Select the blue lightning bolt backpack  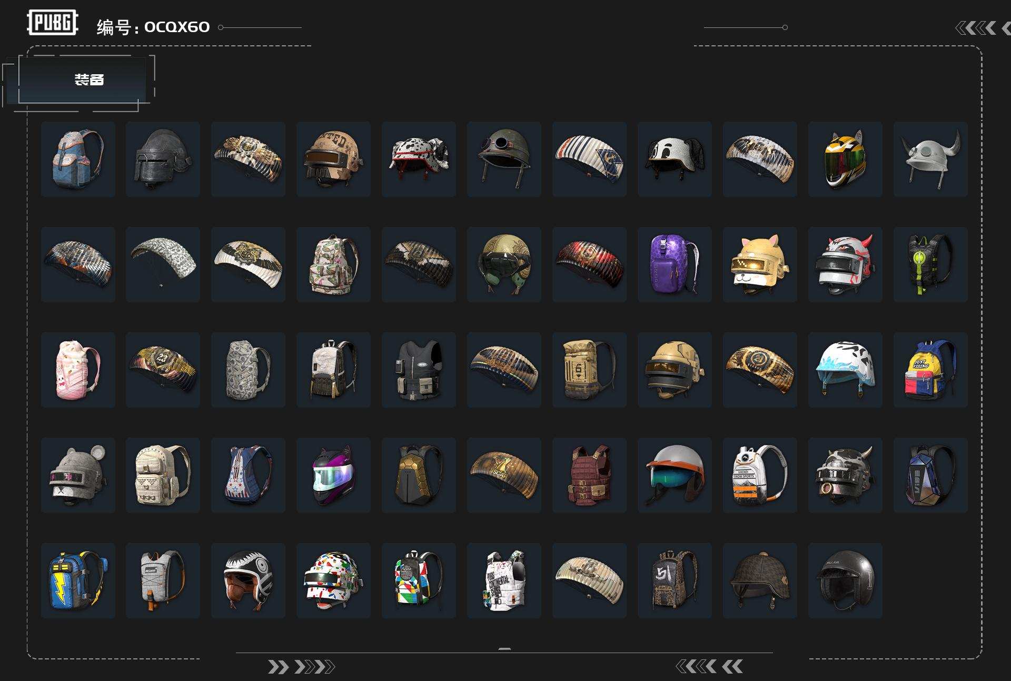(78, 580)
